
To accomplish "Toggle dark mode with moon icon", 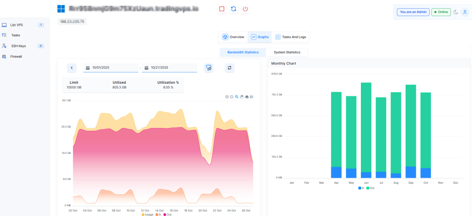I will coord(455,12).
